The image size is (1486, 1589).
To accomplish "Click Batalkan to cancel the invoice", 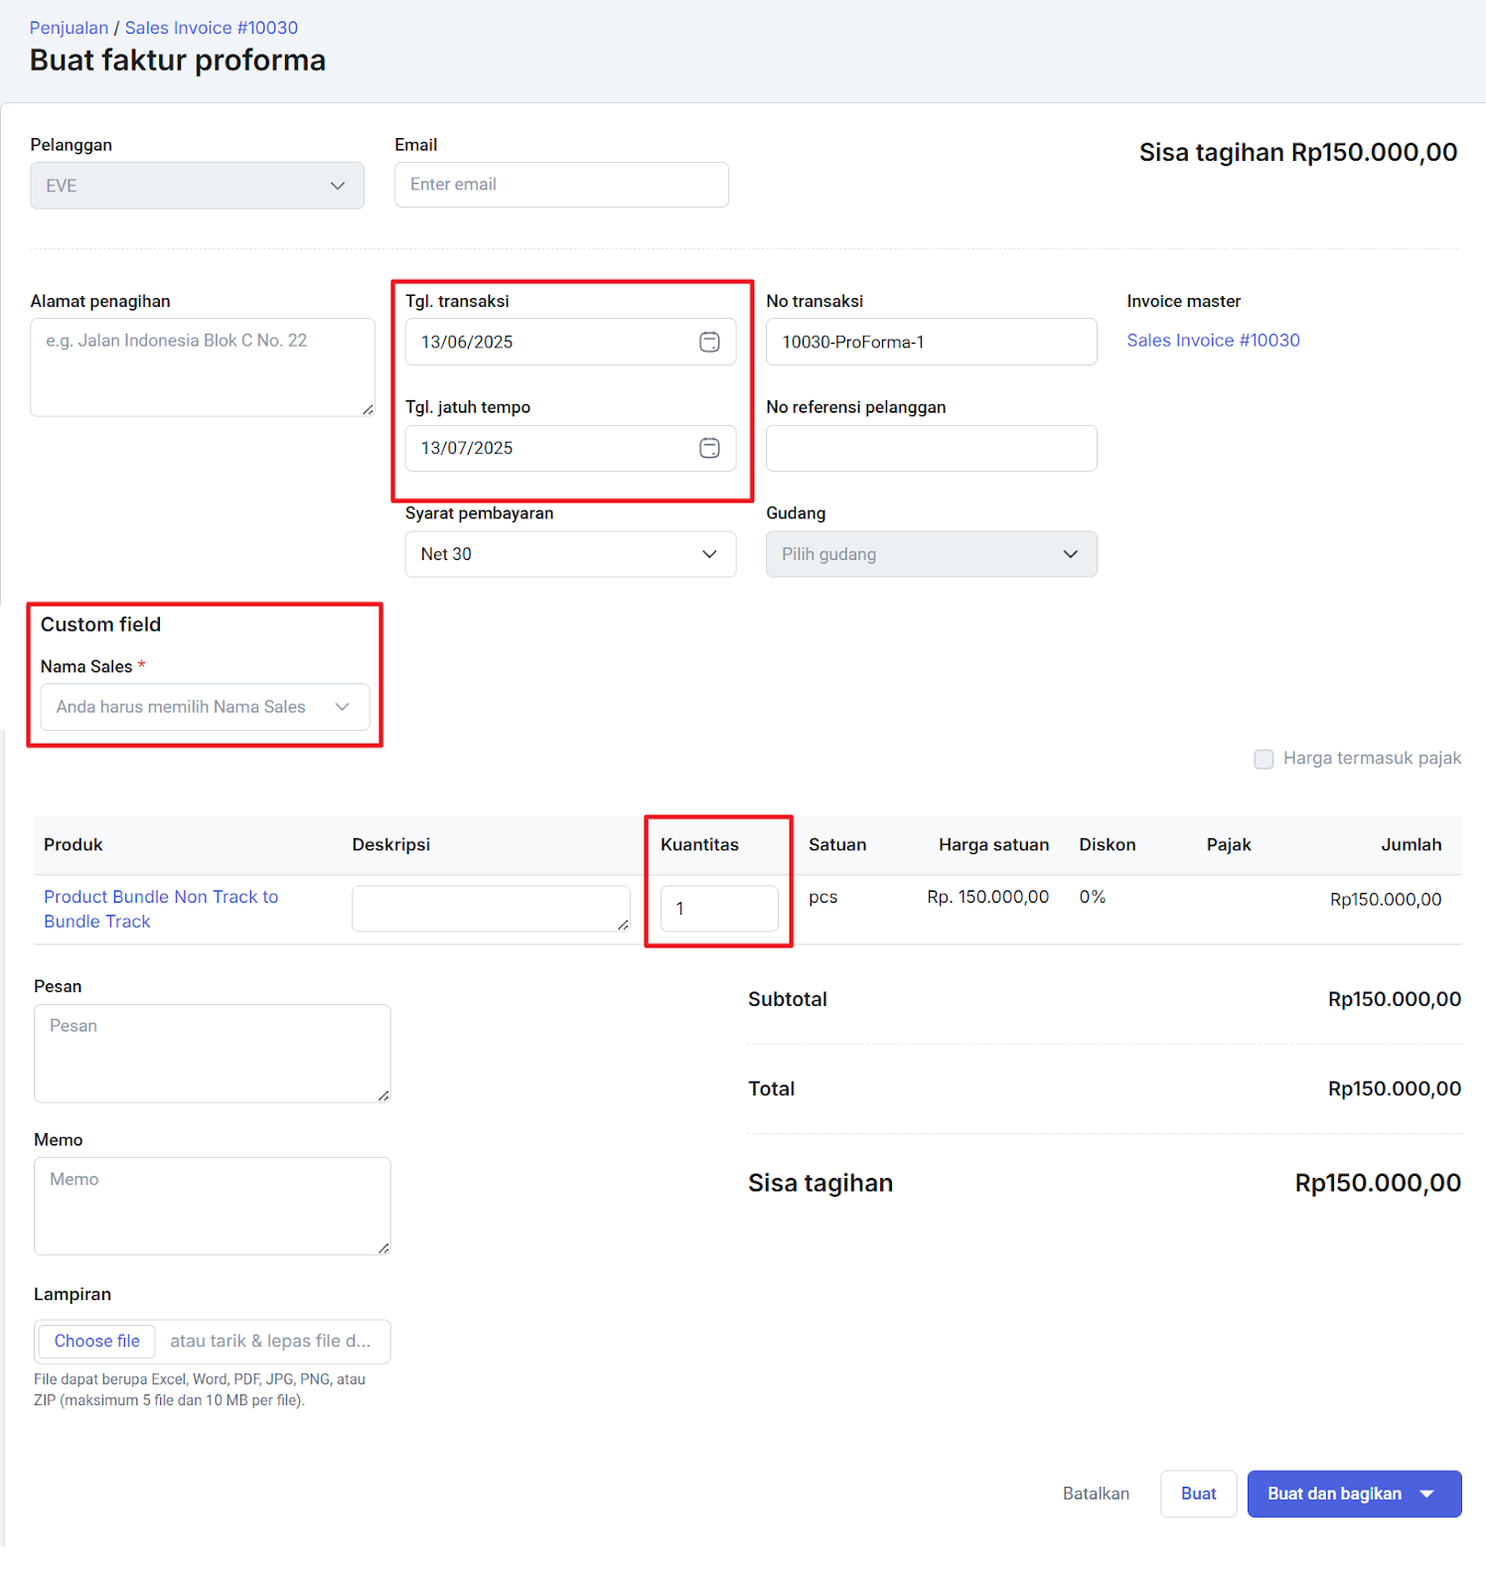I will pyautogui.click(x=1096, y=1494).
